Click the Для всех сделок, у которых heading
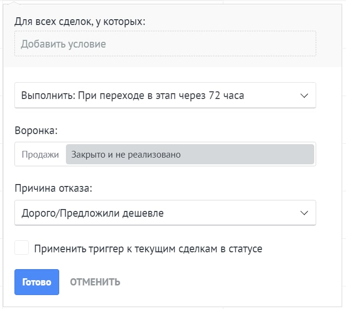The height and width of the screenshot is (309, 346). pos(80,22)
